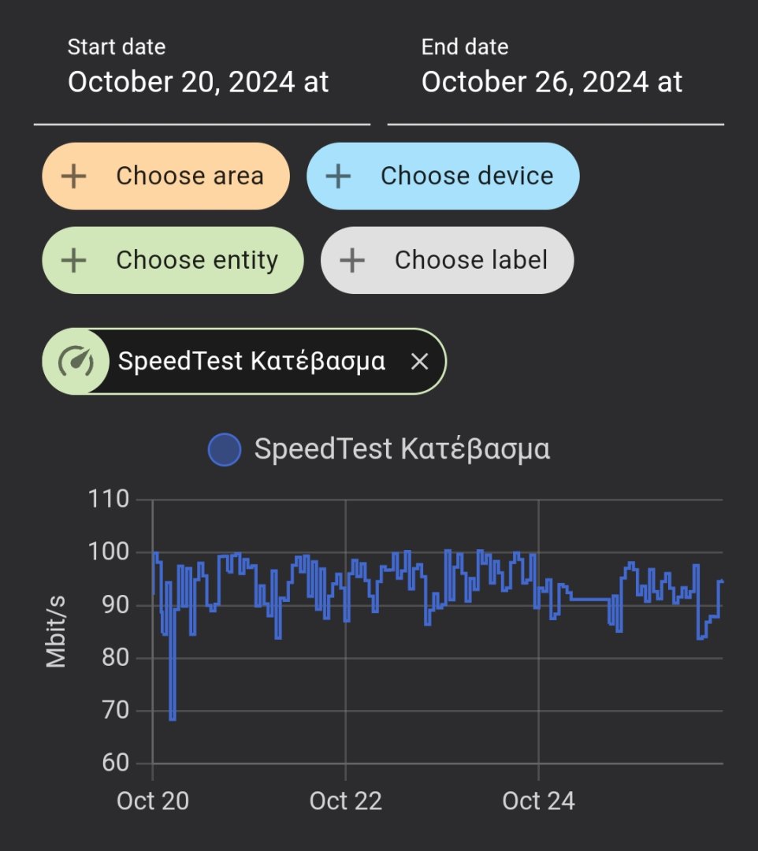Click the plus icon on Choose area
This screenshot has height=851, width=758.
coord(74,176)
